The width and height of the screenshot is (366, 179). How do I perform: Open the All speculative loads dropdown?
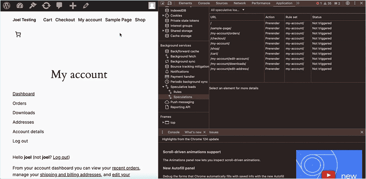pos(227,10)
